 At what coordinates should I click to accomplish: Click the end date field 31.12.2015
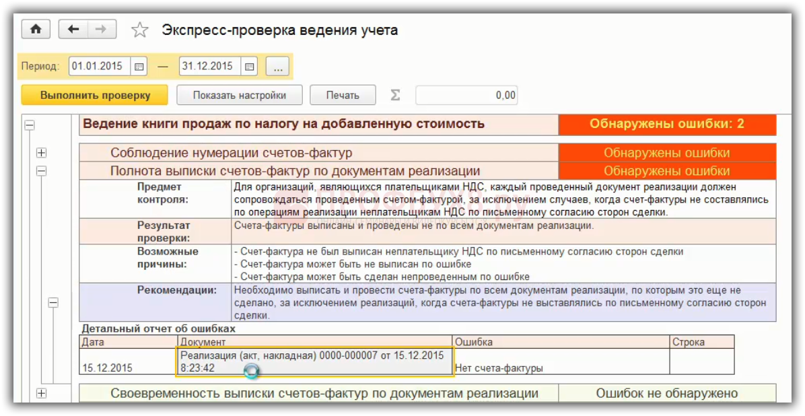point(208,67)
